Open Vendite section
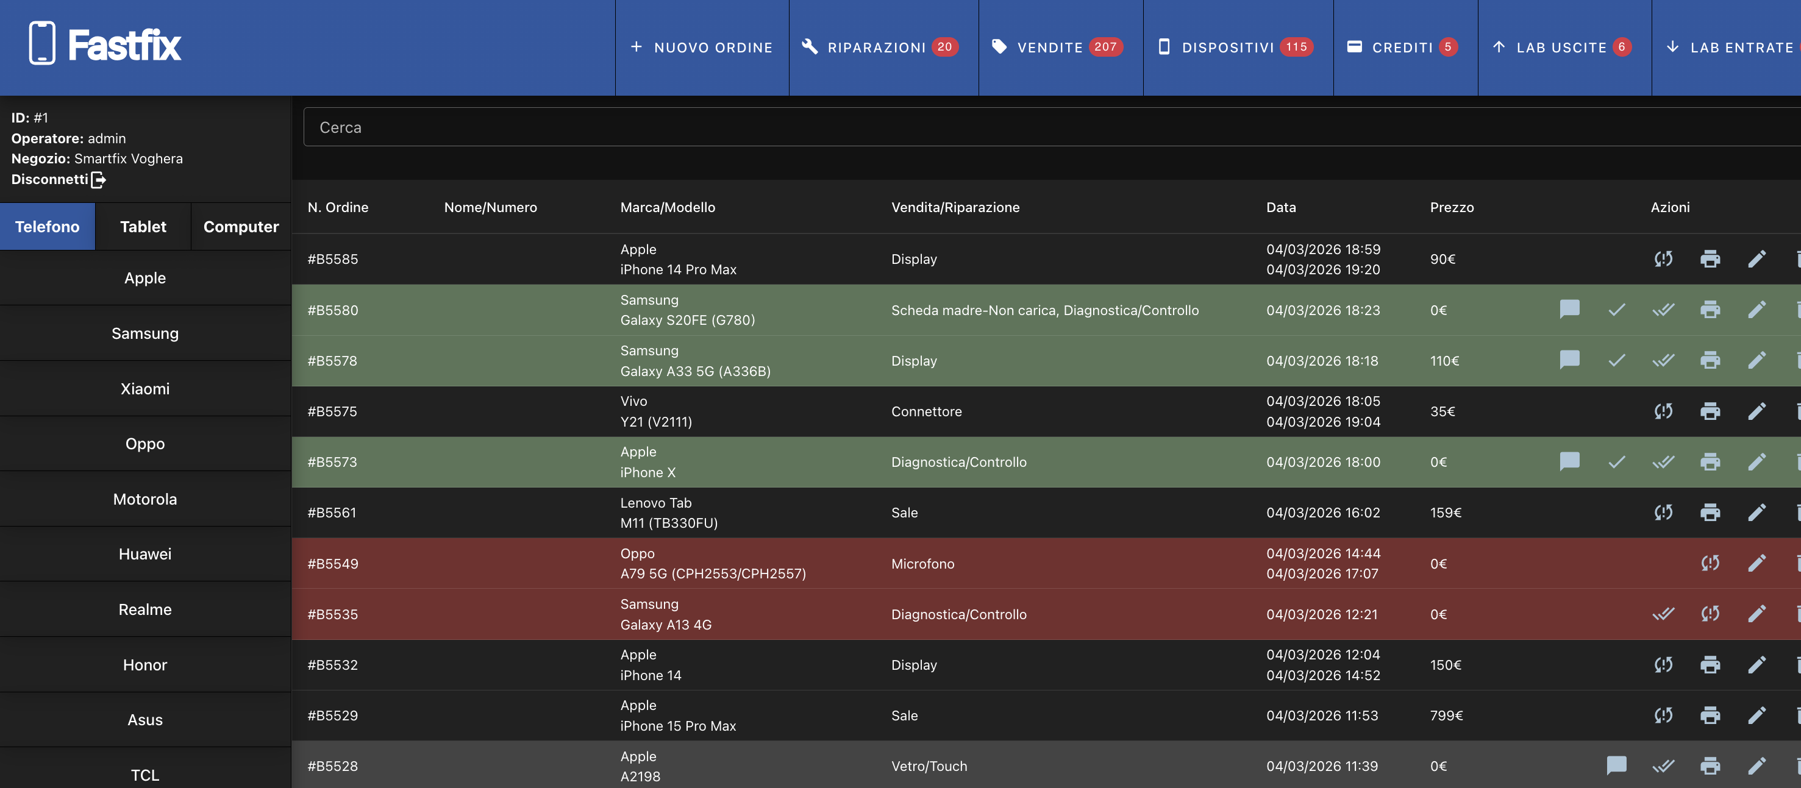 pyautogui.click(x=1061, y=48)
